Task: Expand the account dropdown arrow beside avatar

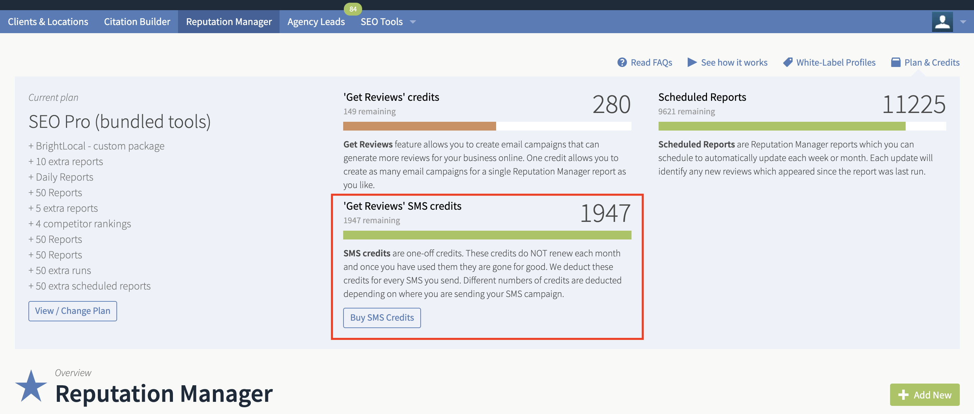Action: pos(962,22)
